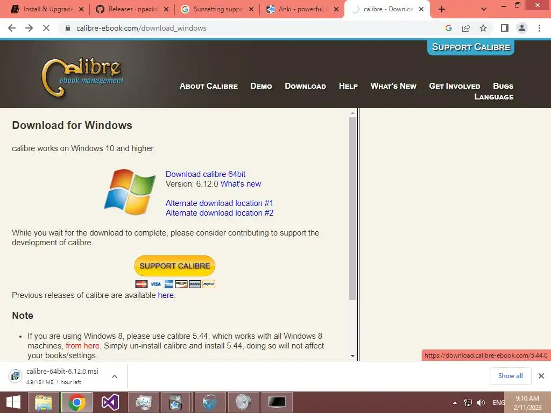Go forward in browser history
Screen dimensions: 551x413
pos(29,28)
